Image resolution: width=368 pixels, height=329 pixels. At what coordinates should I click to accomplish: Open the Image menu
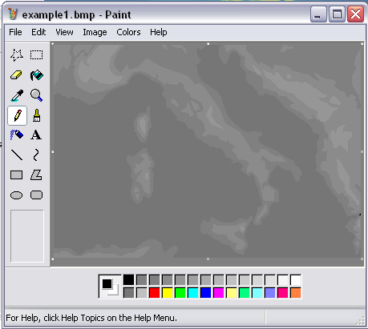tap(95, 32)
